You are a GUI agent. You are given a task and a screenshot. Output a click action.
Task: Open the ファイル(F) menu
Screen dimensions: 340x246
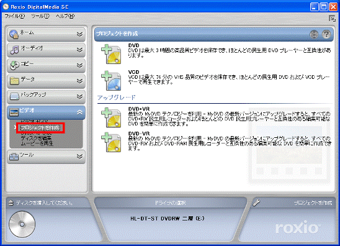tap(15, 16)
